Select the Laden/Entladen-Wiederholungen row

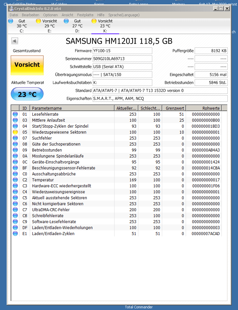(117, 227)
